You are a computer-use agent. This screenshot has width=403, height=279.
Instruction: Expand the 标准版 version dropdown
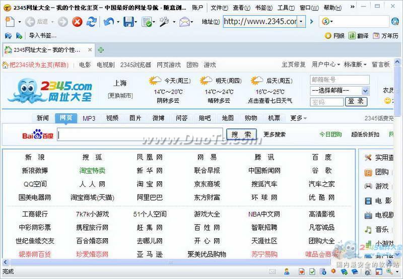(365, 64)
